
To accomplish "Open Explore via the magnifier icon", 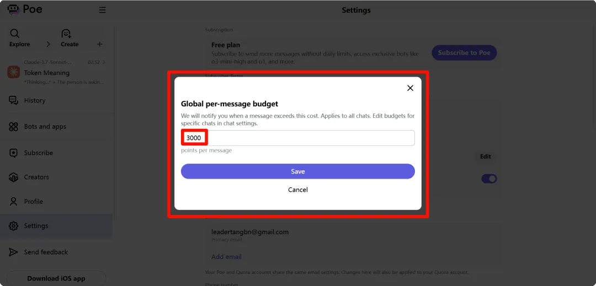I will (x=15, y=34).
